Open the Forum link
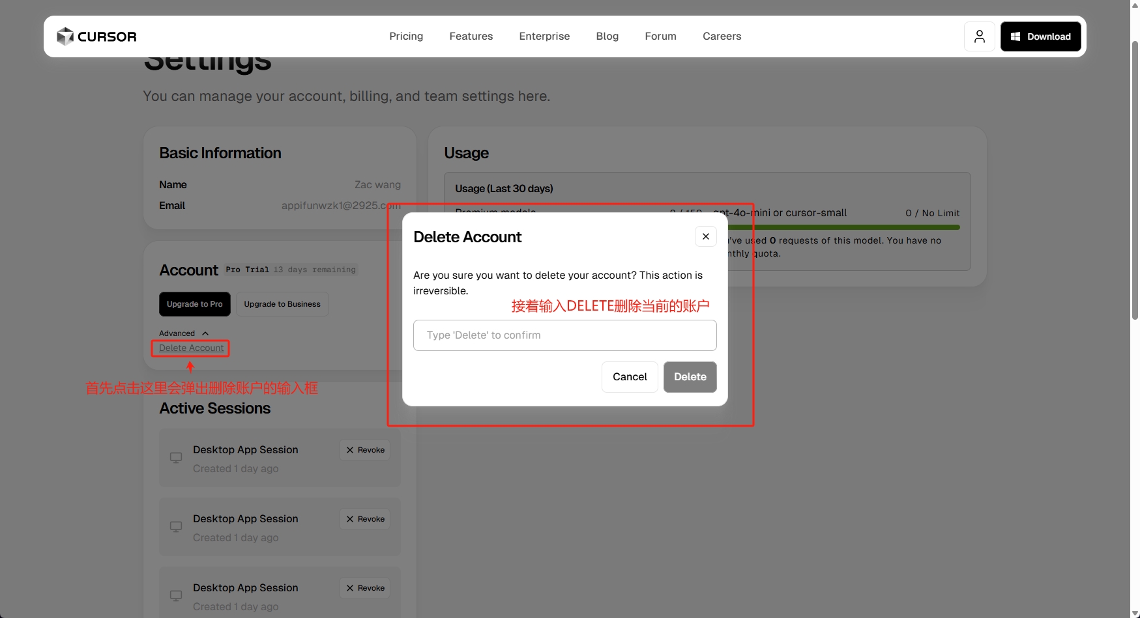This screenshot has width=1140, height=618. (x=661, y=36)
